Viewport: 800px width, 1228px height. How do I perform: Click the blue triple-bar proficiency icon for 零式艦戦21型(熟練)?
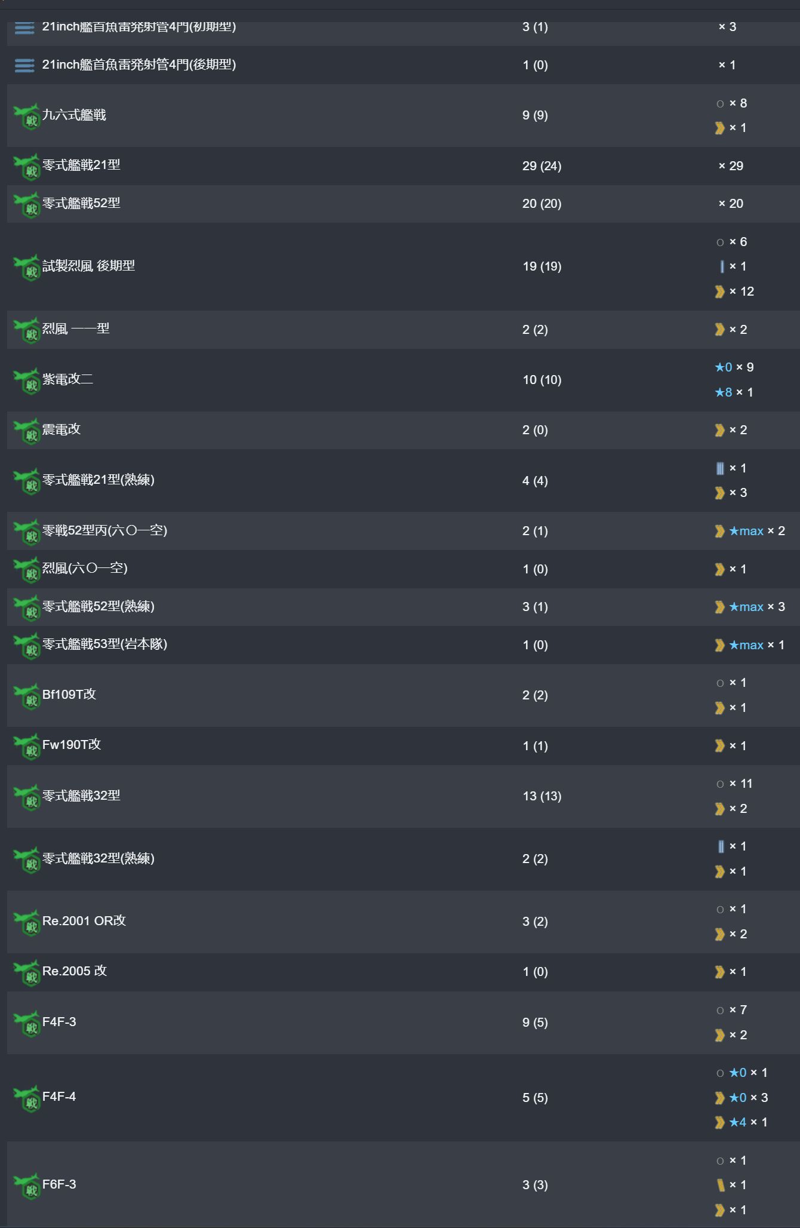721,468
